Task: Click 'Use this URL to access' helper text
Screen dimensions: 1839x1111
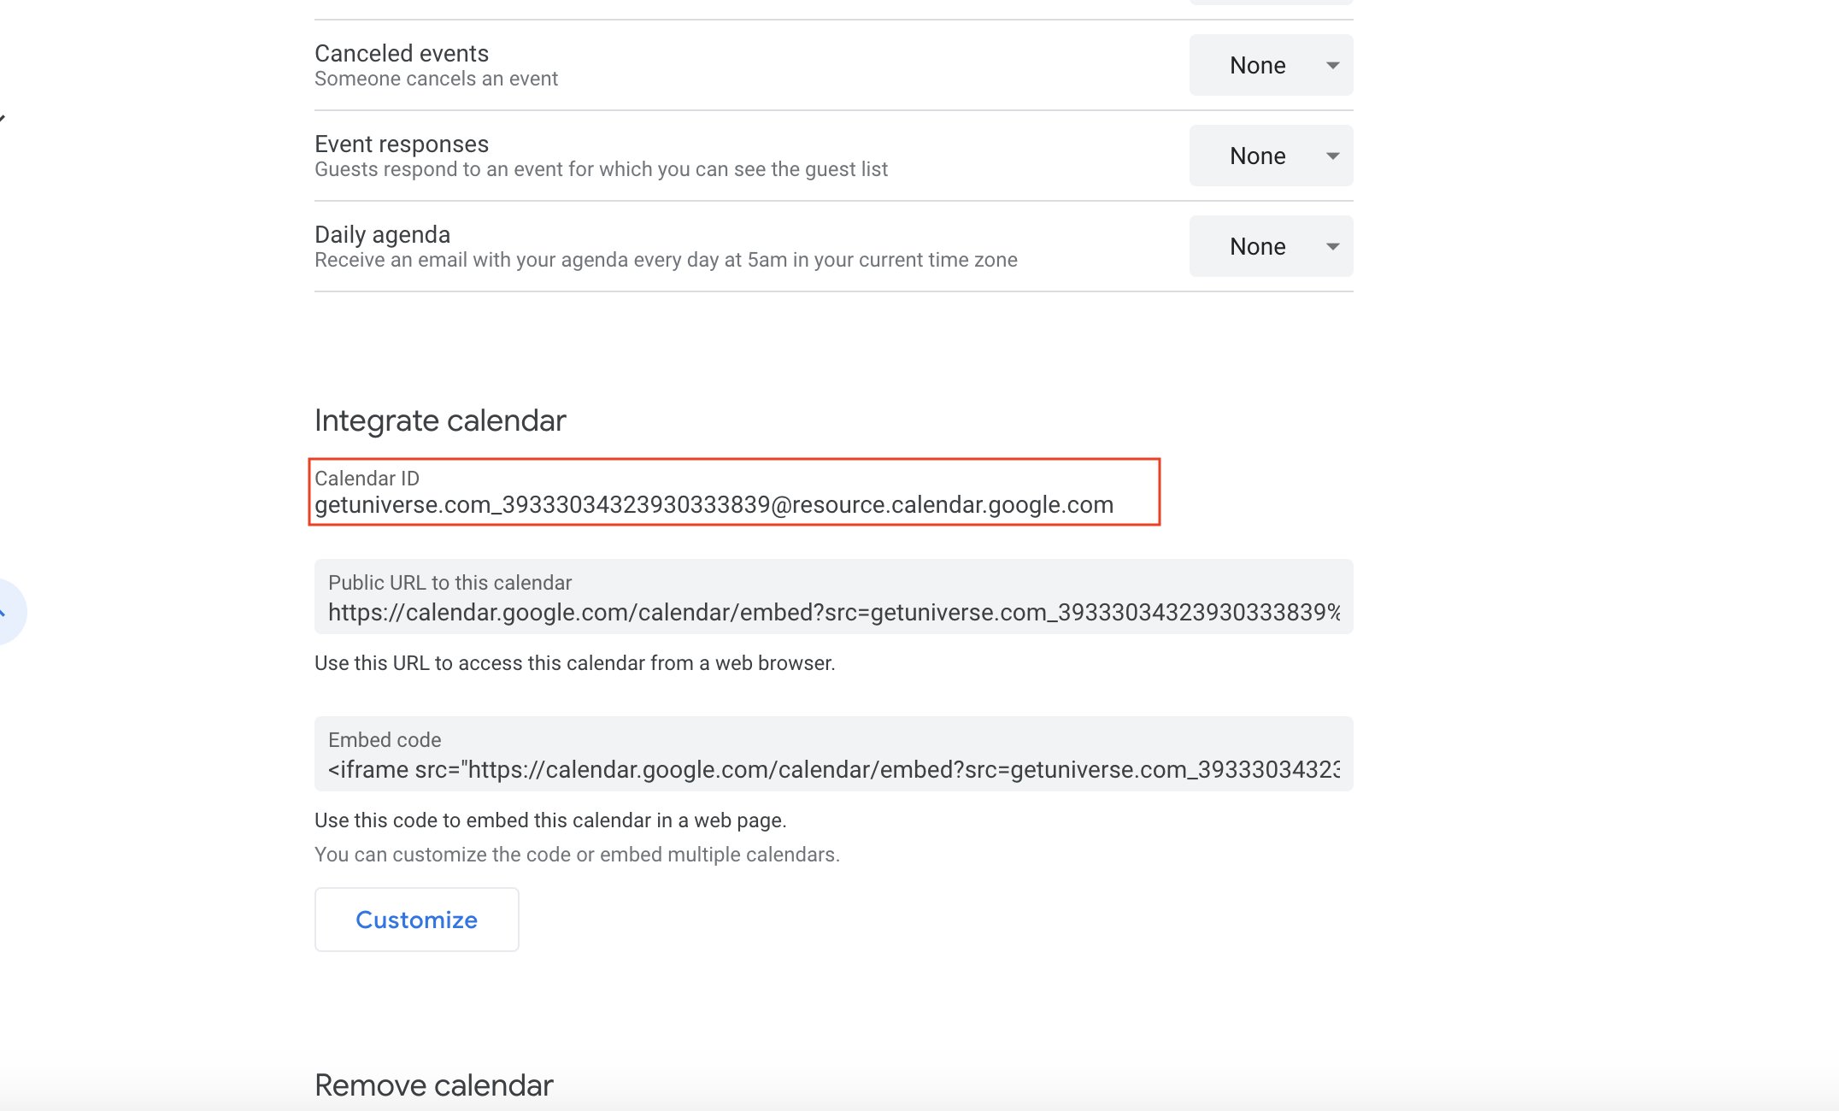Action: (574, 663)
